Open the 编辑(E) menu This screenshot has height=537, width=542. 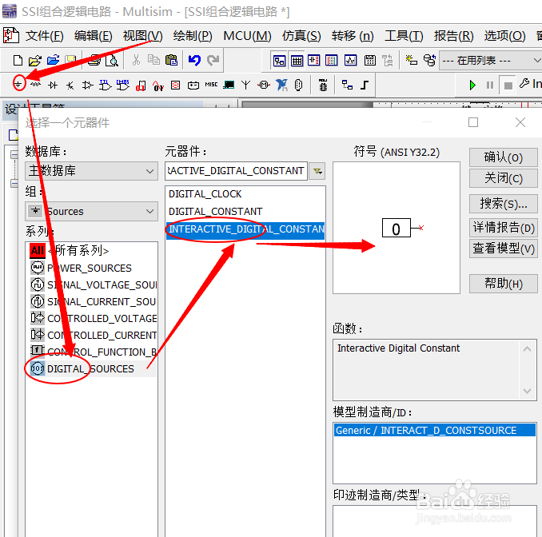pos(94,36)
